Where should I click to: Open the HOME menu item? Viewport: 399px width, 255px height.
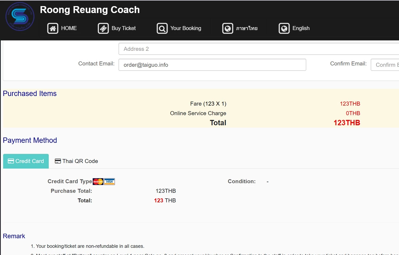[62, 28]
